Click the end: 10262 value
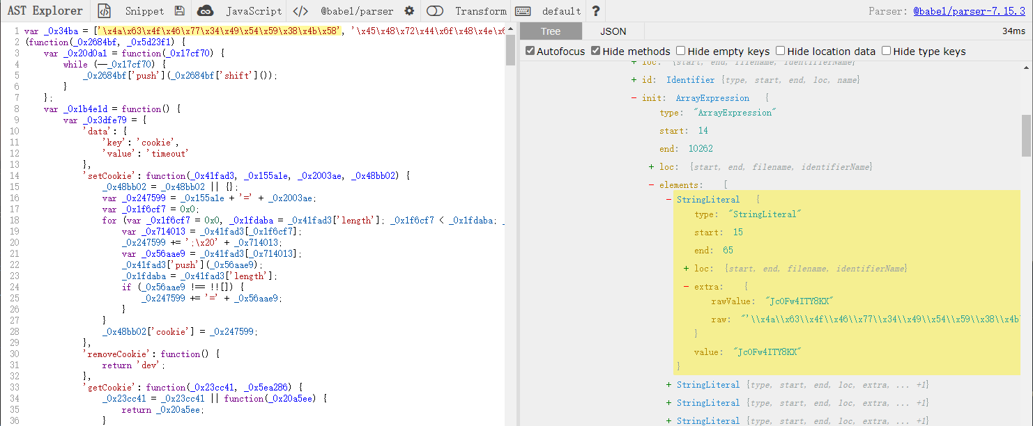The height and width of the screenshot is (426, 1033). (x=701, y=148)
